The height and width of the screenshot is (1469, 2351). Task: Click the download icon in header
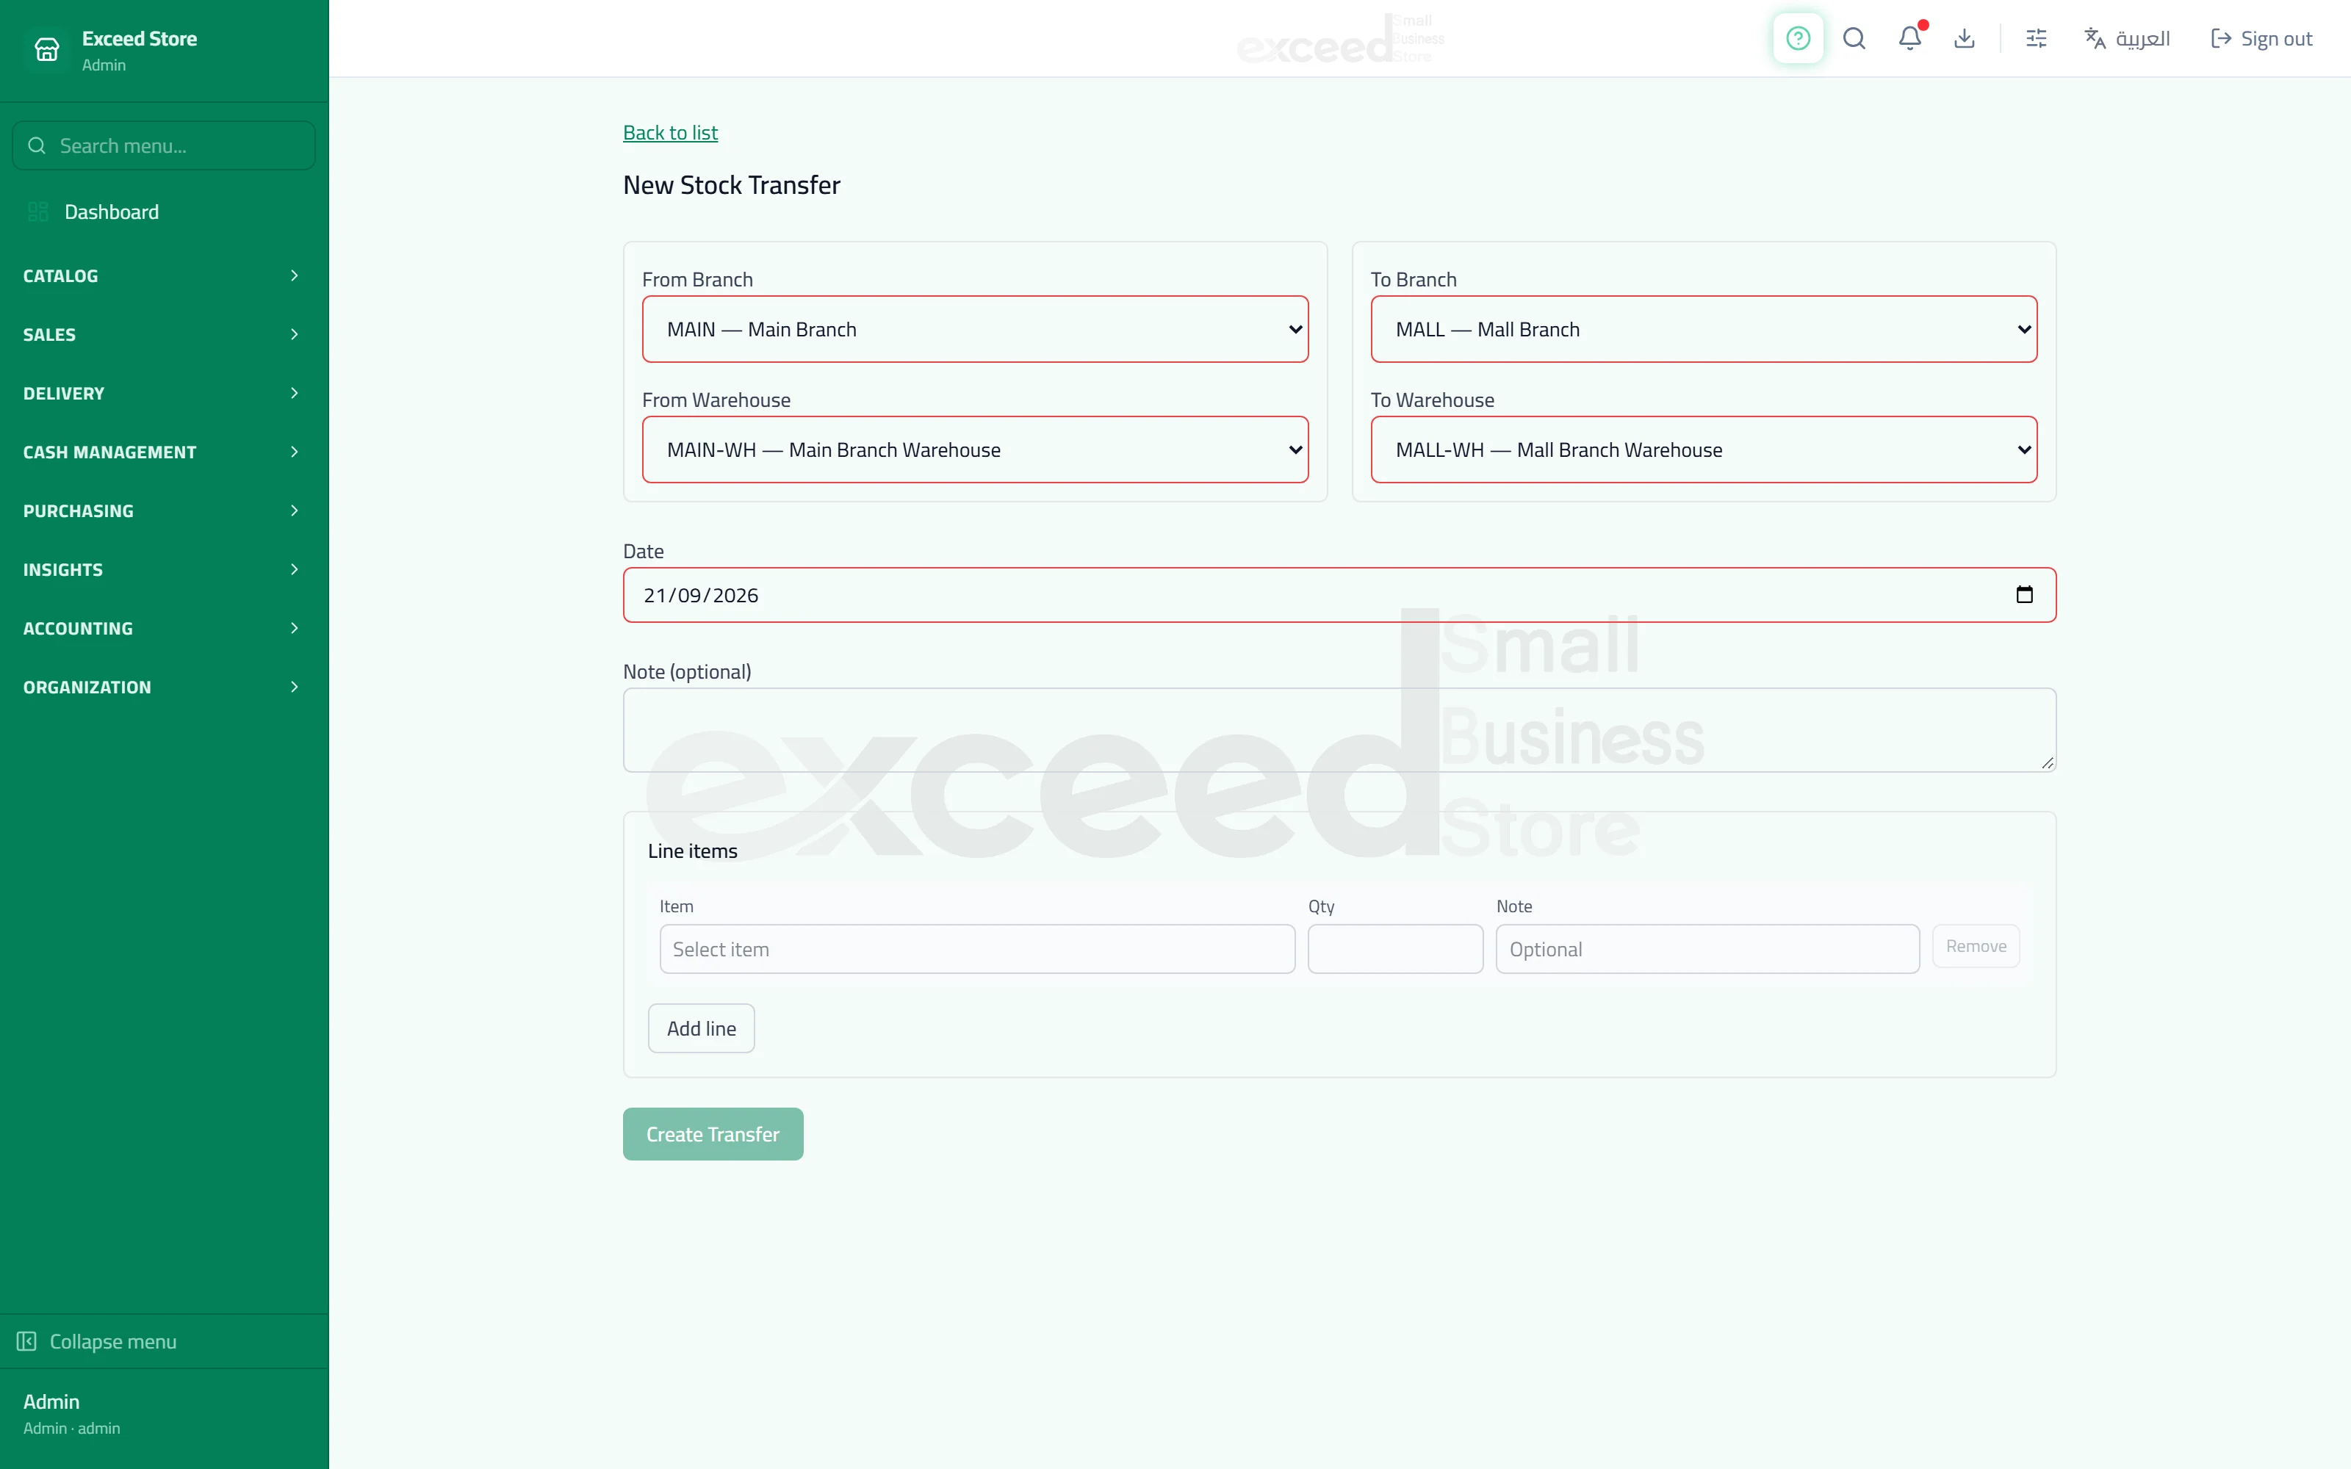coord(1965,38)
